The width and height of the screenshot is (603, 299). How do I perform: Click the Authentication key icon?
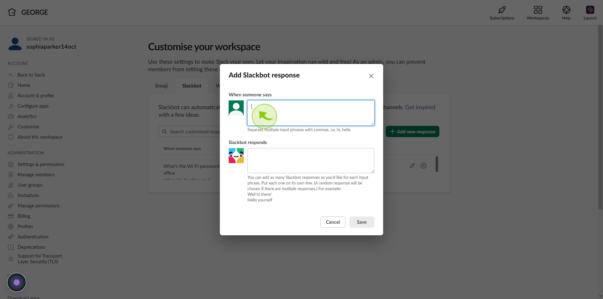click(11, 237)
